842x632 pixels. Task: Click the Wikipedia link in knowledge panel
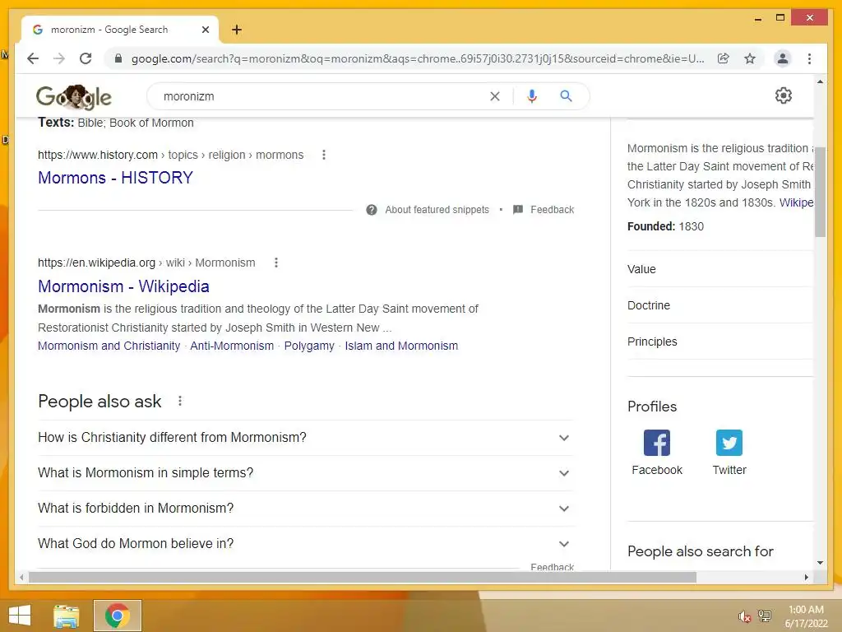pyautogui.click(x=796, y=202)
